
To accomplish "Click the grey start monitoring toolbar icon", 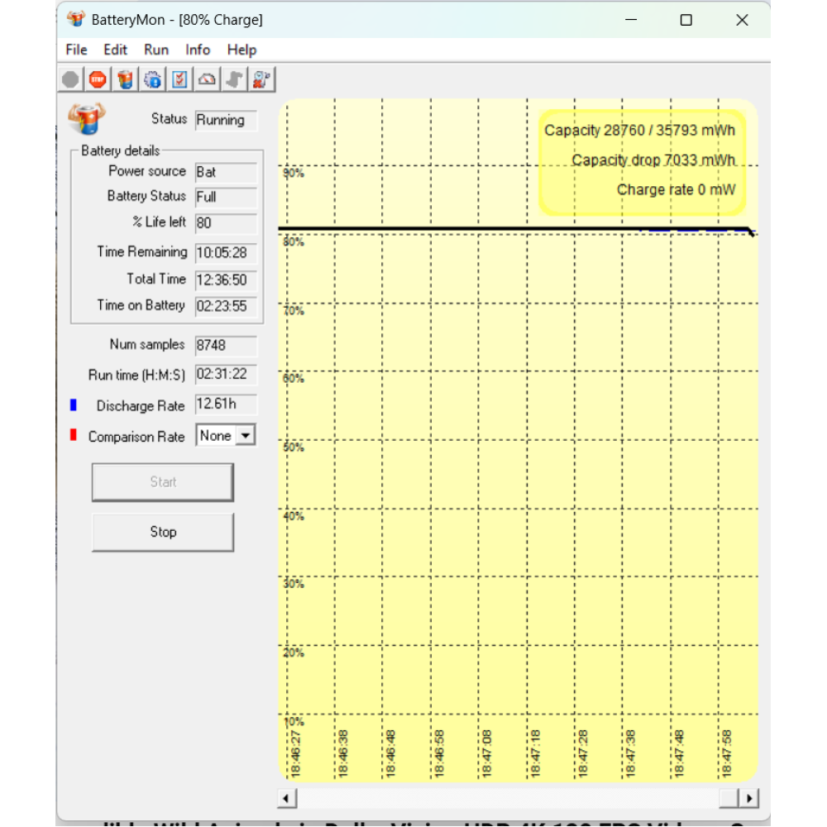I will (x=71, y=79).
